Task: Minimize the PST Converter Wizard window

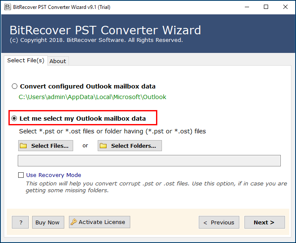Action: 247,7
